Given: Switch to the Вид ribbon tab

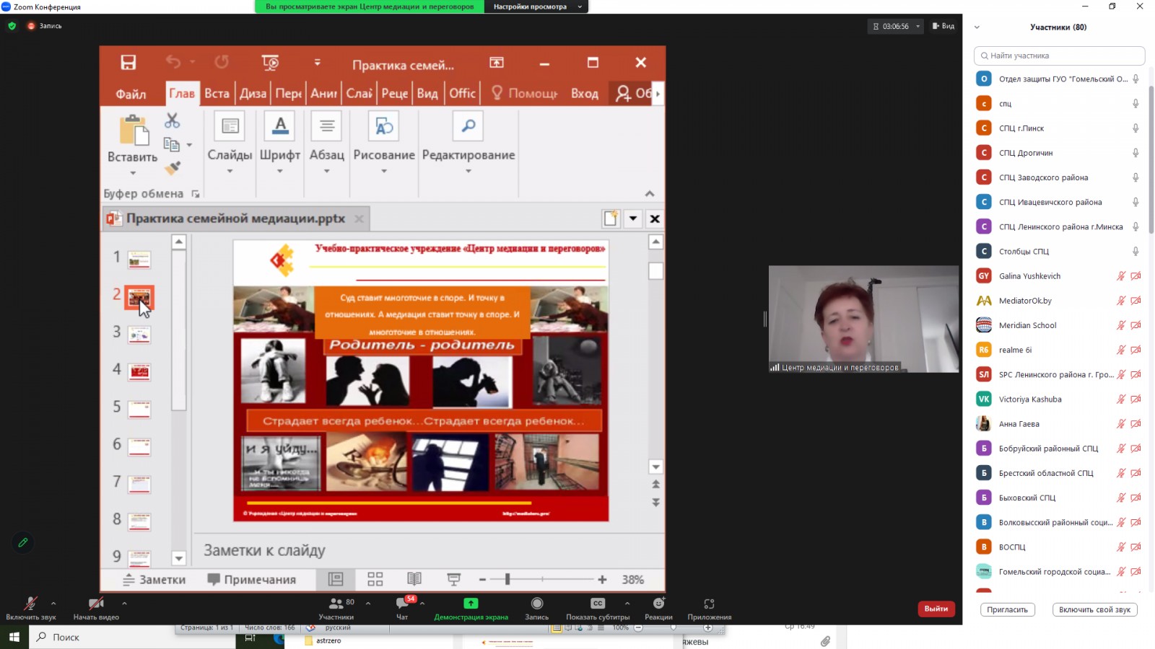Looking at the screenshot, I should click(x=427, y=94).
